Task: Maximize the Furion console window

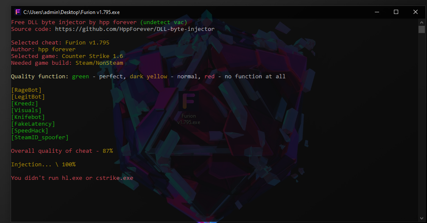Action: 396,12
